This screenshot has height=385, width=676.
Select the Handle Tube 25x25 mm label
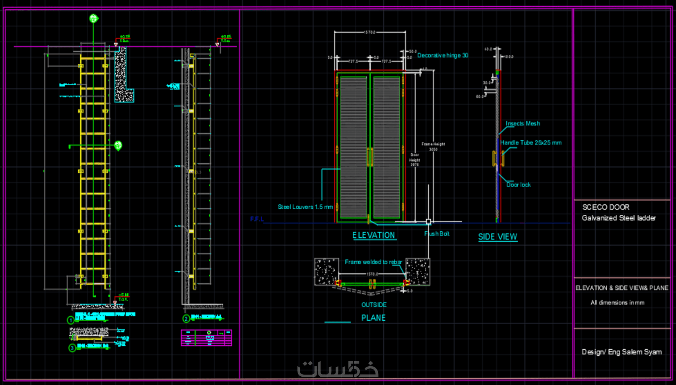[531, 142]
